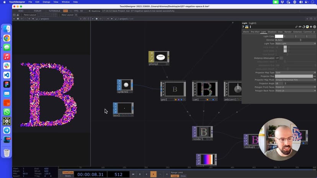Open the Dialogs menu

coord(46,2)
